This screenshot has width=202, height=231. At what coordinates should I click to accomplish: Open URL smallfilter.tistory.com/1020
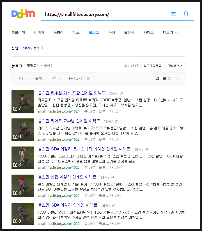coord(59,224)
